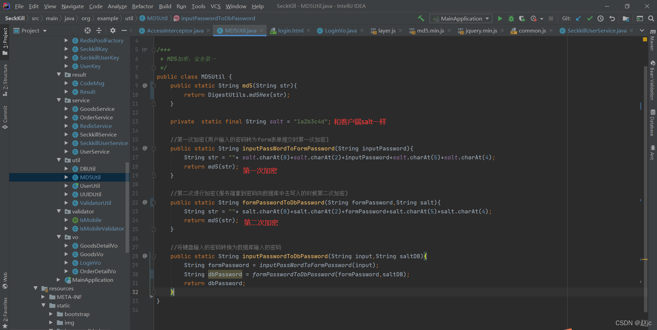Show hidden editor tabs dropdown arrow

coord(642,30)
